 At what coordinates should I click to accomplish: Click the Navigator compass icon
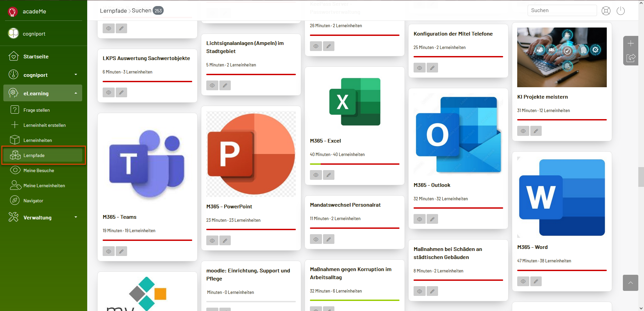click(x=15, y=200)
